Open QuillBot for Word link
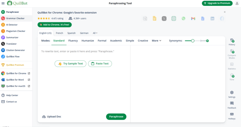 (x=16, y=80)
